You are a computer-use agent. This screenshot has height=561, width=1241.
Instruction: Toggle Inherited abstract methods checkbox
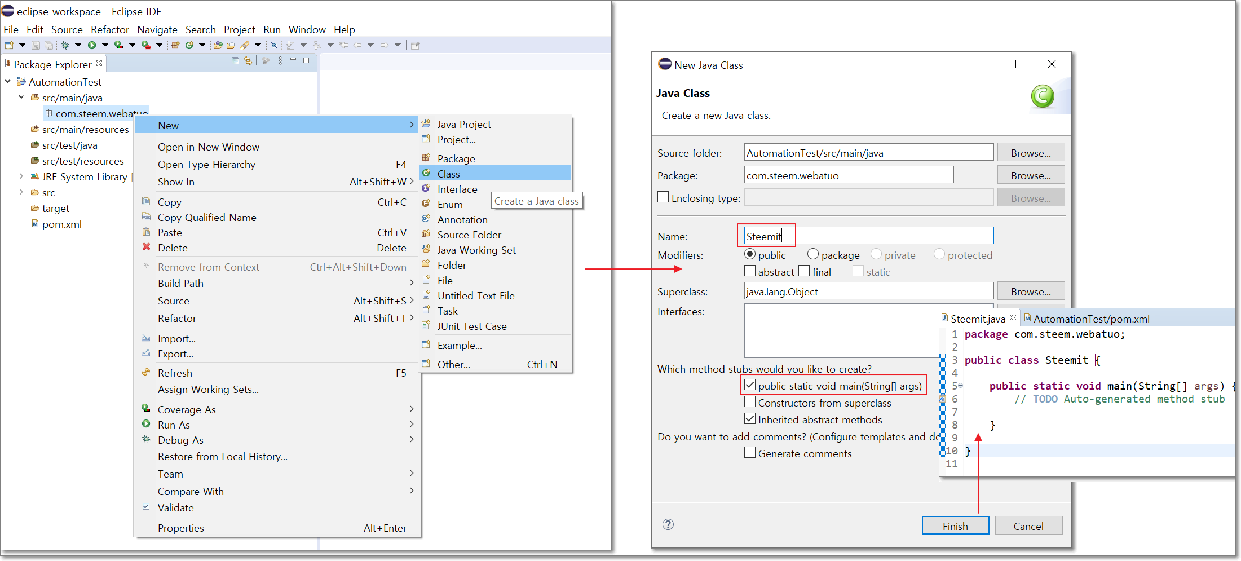point(750,419)
